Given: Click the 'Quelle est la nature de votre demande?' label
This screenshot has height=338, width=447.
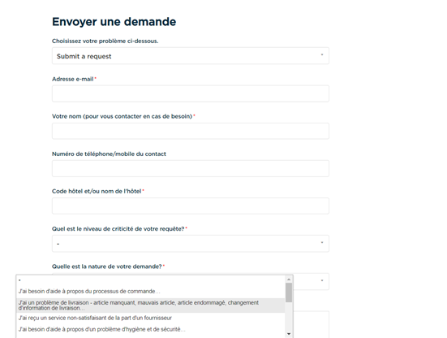Looking at the screenshot, I should click(x=106, y=266).
